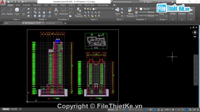Image resolution: width=200 pixels, height=112 pixels.
Task: Click the new drawing tab plus button
Action: 65,23
